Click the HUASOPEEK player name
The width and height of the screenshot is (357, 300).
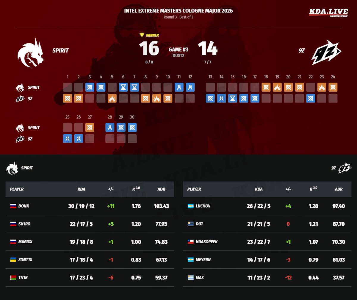pyautogui.click(x=207, y=242)
